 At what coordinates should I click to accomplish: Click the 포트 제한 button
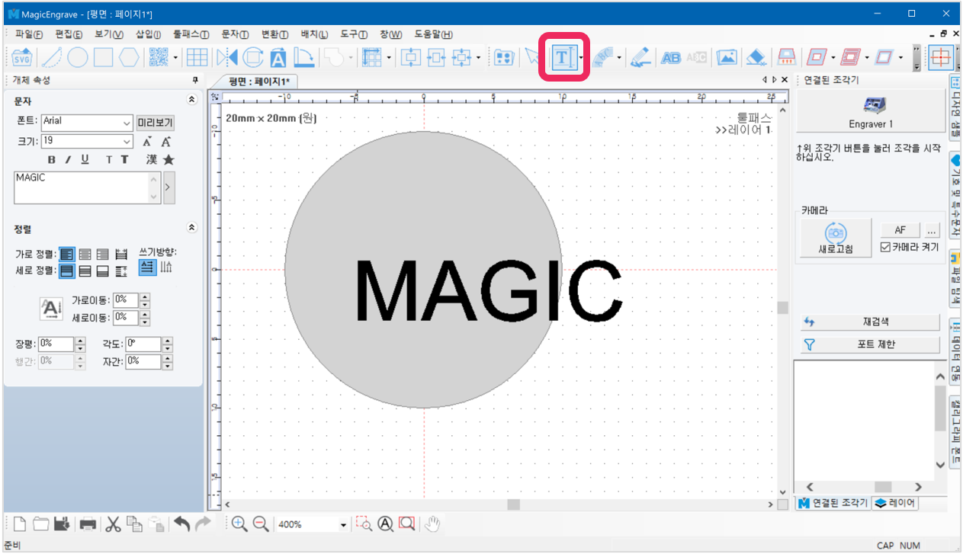[x=870, y=344]
